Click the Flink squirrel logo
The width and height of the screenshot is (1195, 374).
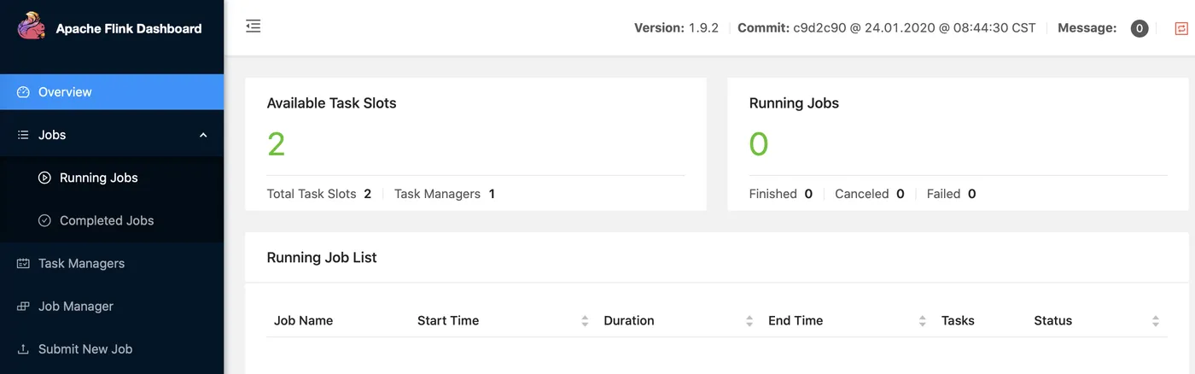coord(31,26)
